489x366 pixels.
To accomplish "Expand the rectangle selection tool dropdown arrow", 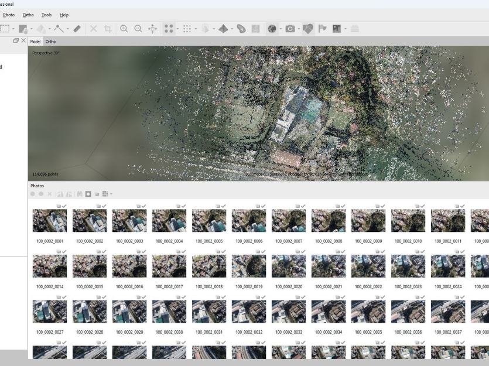I will coord(15,28).
